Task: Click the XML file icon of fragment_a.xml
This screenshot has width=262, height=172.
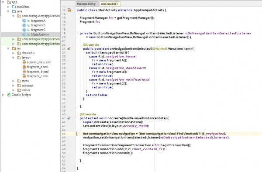Action: pos(24,67)
